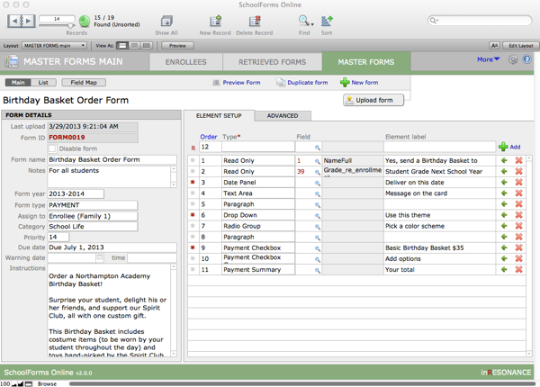Open settings gear beside More
The height and width of the screenshot is (387, 540).
pyautogui.click(x=513, y=59)
